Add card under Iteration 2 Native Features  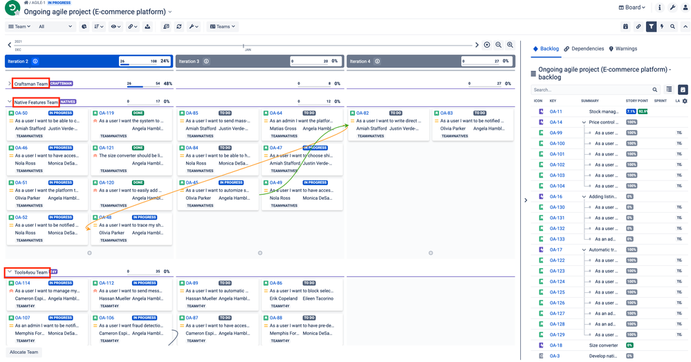click(89, 253)
